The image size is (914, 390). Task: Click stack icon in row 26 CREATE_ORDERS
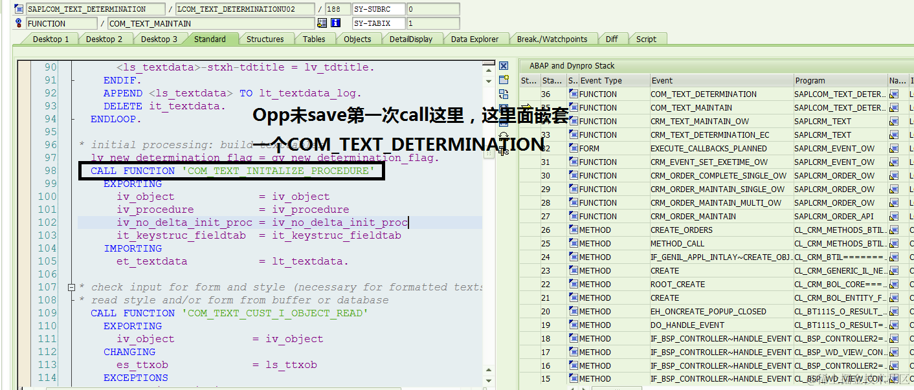tap(573, 230)
